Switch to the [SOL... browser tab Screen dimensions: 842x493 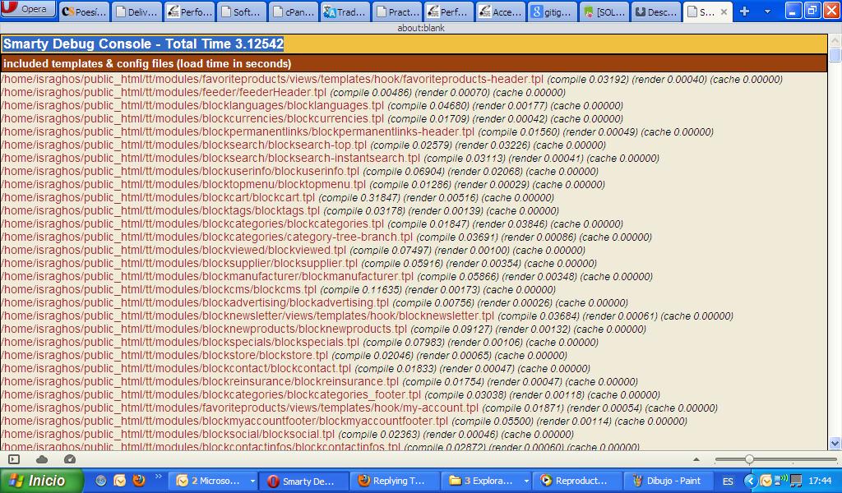605,12
